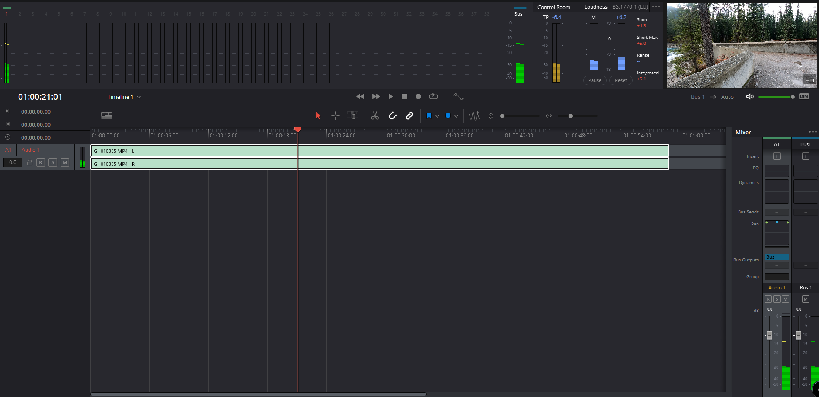
Task: Click the range duration clock icon
Action: [x=7, y=137]
